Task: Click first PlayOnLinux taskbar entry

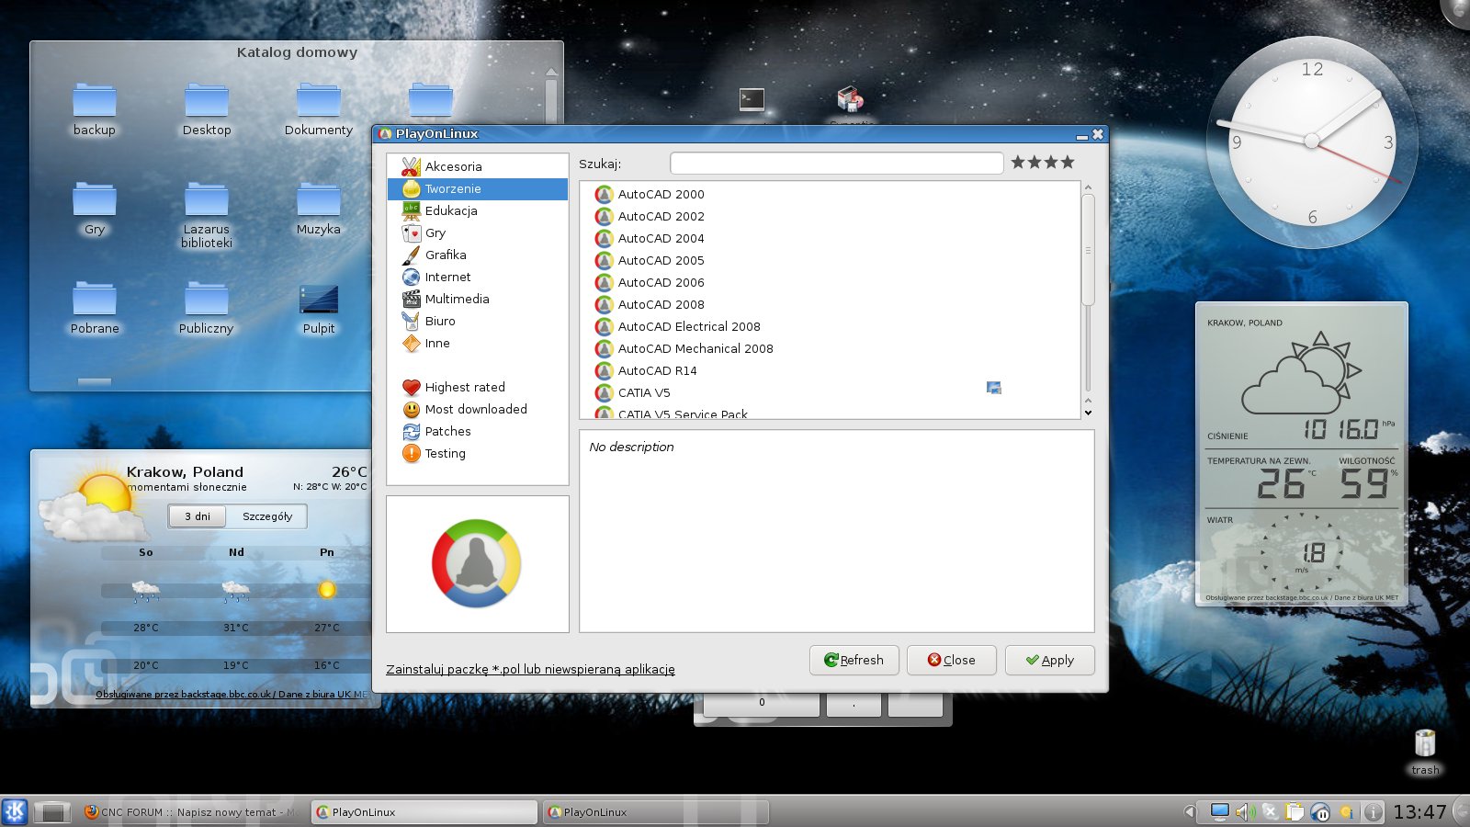Action: [424, 812]
